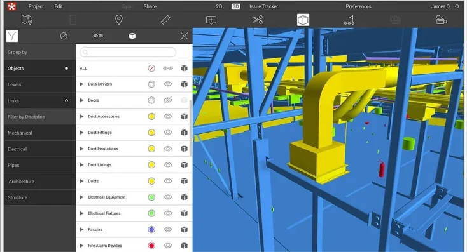This screenshot has height=252, width=467.
Task: Click the filter funnel icon
Action: pyautogui.click(x=11, y=36)
